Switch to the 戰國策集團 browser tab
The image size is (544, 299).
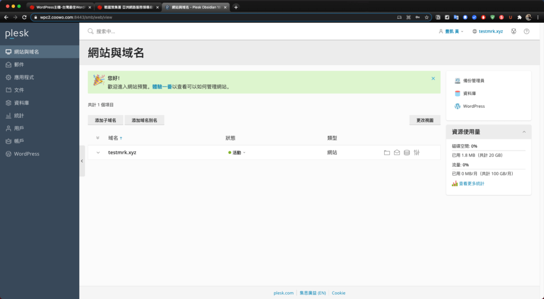(128, 7)
